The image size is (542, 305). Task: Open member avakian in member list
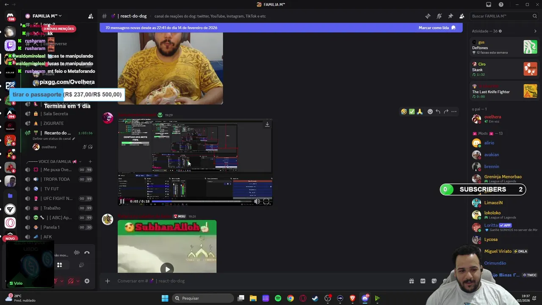coord(504,155)
